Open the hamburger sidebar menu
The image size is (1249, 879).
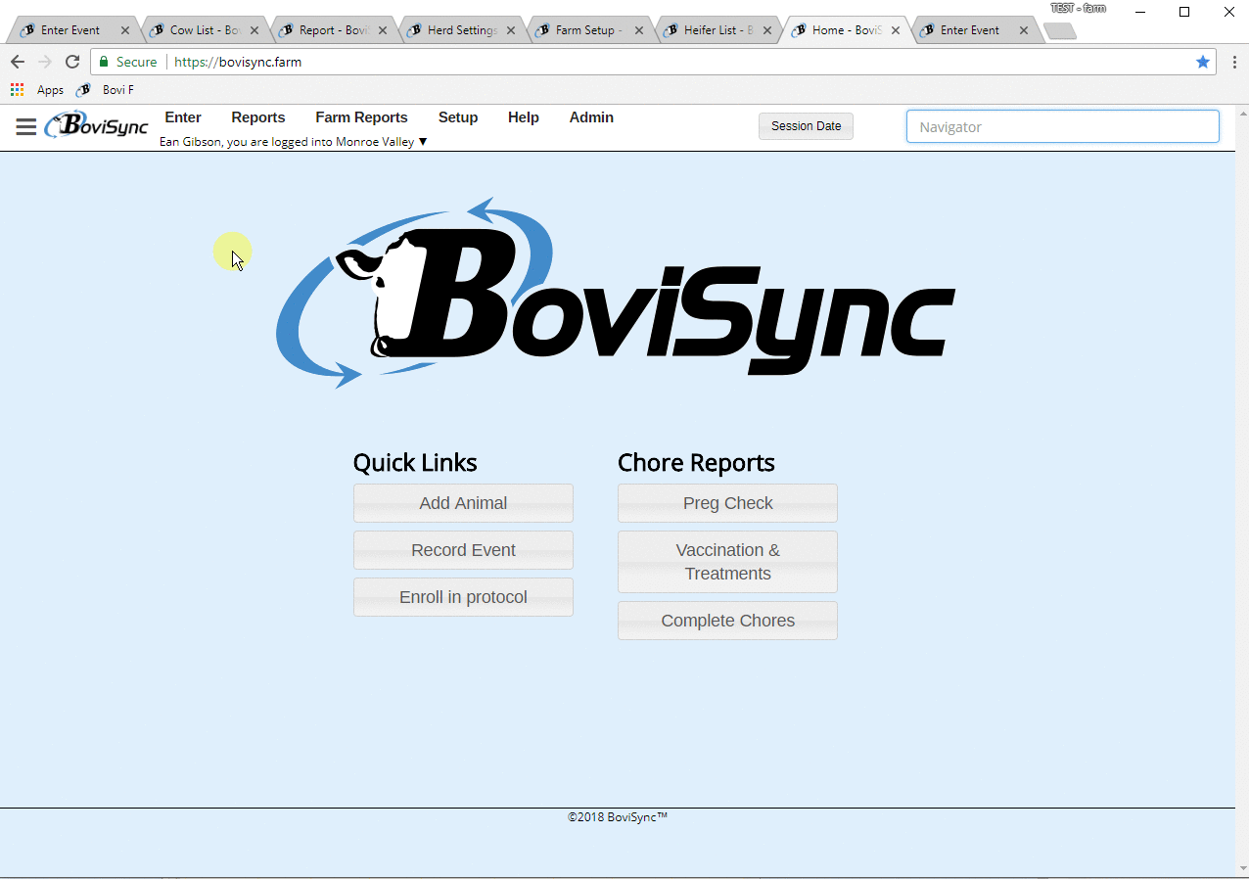[x=26, y=127]
